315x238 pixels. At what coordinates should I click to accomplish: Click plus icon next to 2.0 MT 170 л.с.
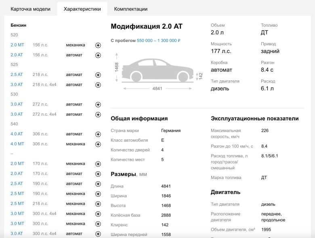coord(98,164)
